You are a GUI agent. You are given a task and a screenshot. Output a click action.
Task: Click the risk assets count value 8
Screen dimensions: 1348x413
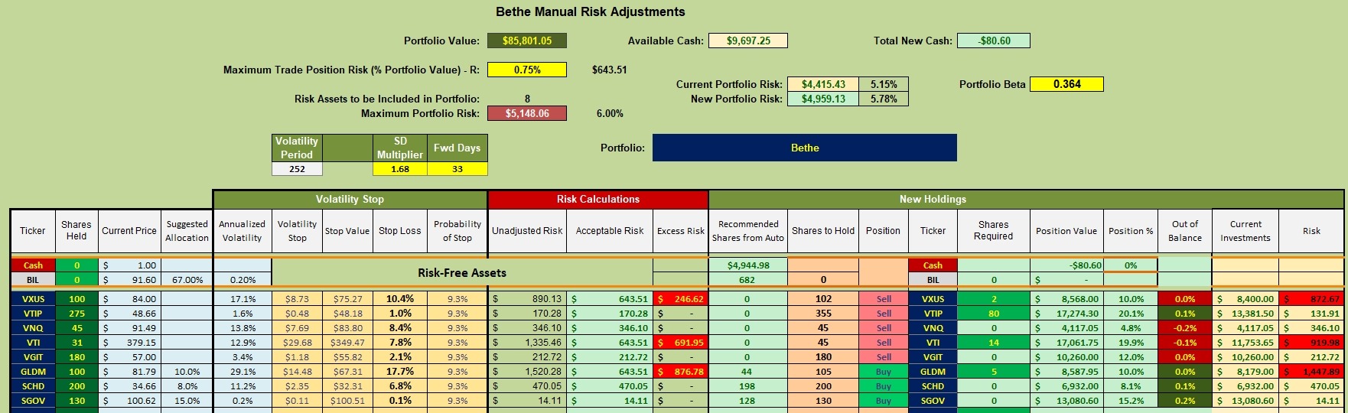527,99
